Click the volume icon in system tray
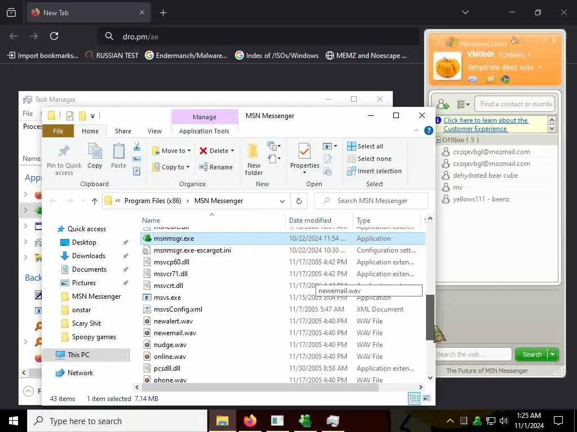This screenshot has height=432, width=577. click(x=504, y=421)
